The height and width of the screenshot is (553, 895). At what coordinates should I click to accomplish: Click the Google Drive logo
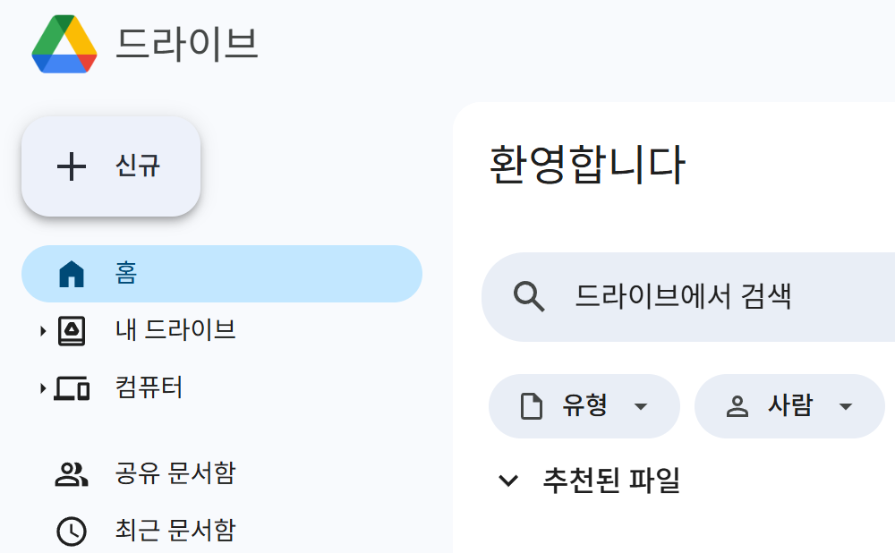coord(64,43)
